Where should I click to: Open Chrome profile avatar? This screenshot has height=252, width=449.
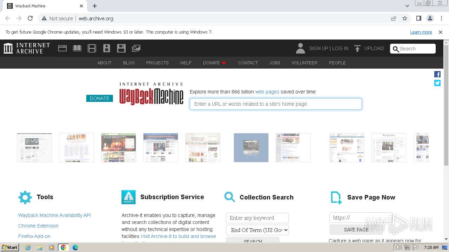pyautogui.click(x=430, y=18)
